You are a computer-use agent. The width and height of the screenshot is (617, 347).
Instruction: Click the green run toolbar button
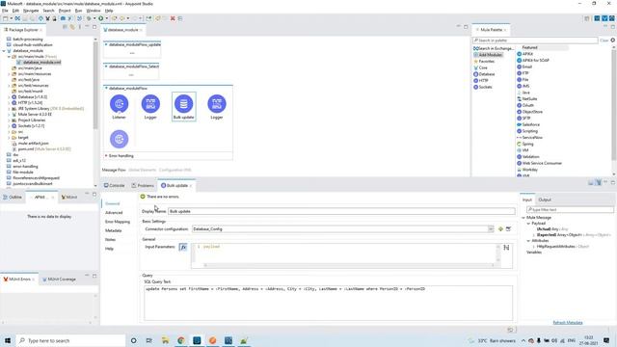click(x=100, y=18)
